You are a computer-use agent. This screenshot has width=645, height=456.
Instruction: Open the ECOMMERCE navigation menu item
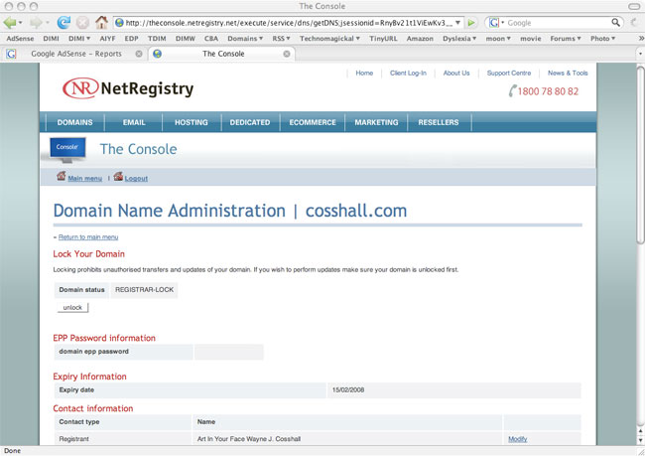[312, 122]
